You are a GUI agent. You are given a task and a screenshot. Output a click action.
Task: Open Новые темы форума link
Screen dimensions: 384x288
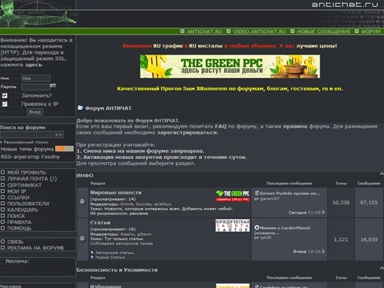pyautogui.click(x=27, y=149)
